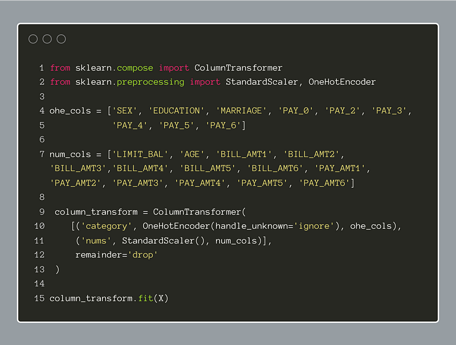Click the 'PAY_AMT6' string

(x=324, y=183)
